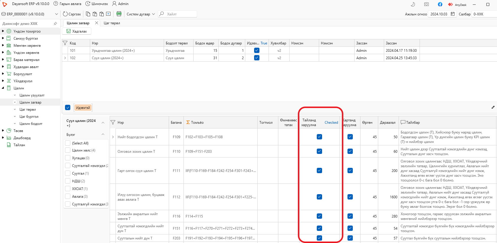The width and height of the screenshot is (497, 243).
Task: Open Цаг бүртгэл in the sidebar
Action: [29, 117]
